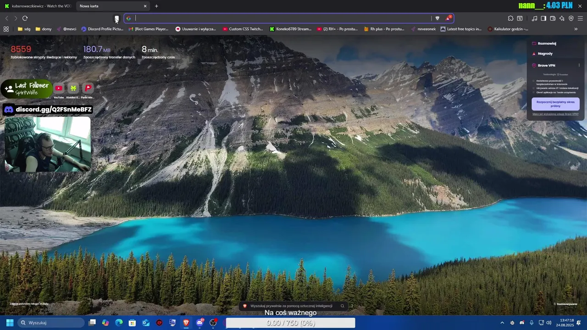Open Microsoft Edge from taskbar
The width and height of the screenshot is (587, 330).
coord(119,323)
